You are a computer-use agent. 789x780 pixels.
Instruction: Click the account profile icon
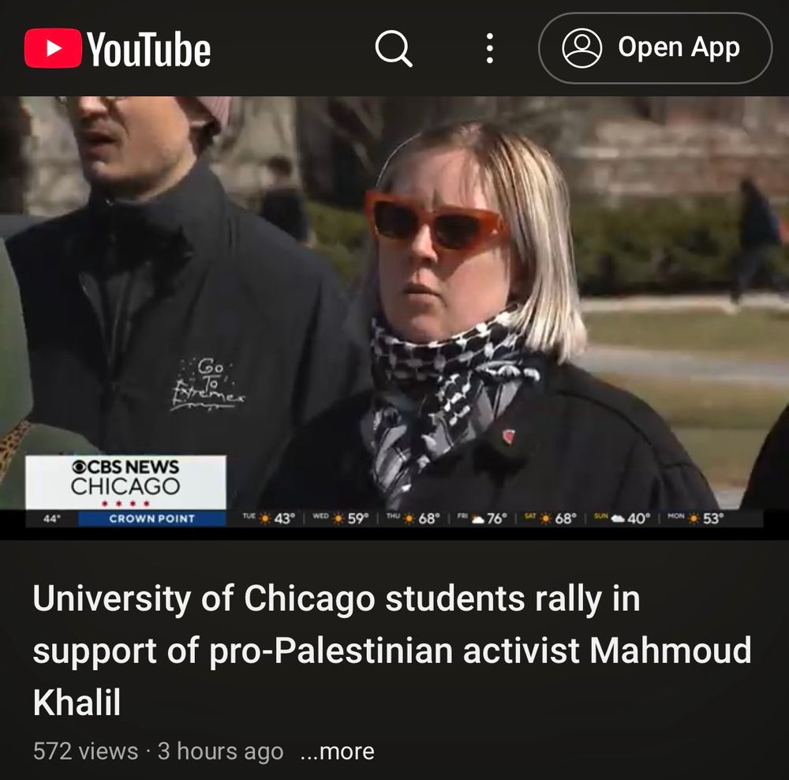(x=581, y=48)
